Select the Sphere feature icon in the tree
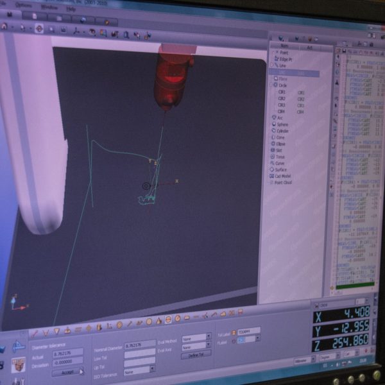Viewport: 385px width, 385px height. tap(273, 124)
